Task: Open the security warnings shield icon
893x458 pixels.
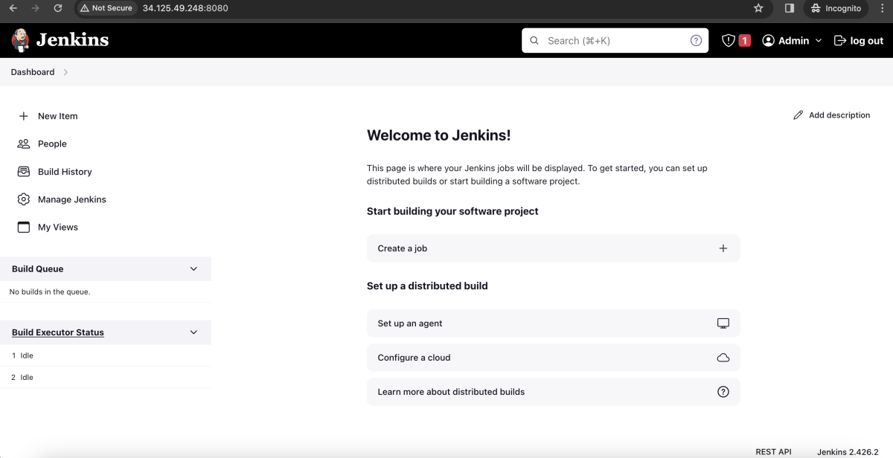Action: coord(729,40)
